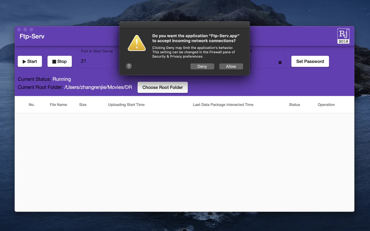Deny incoming network connections
This screenshot has width=370, height=231.
click(x=202, y=66)
